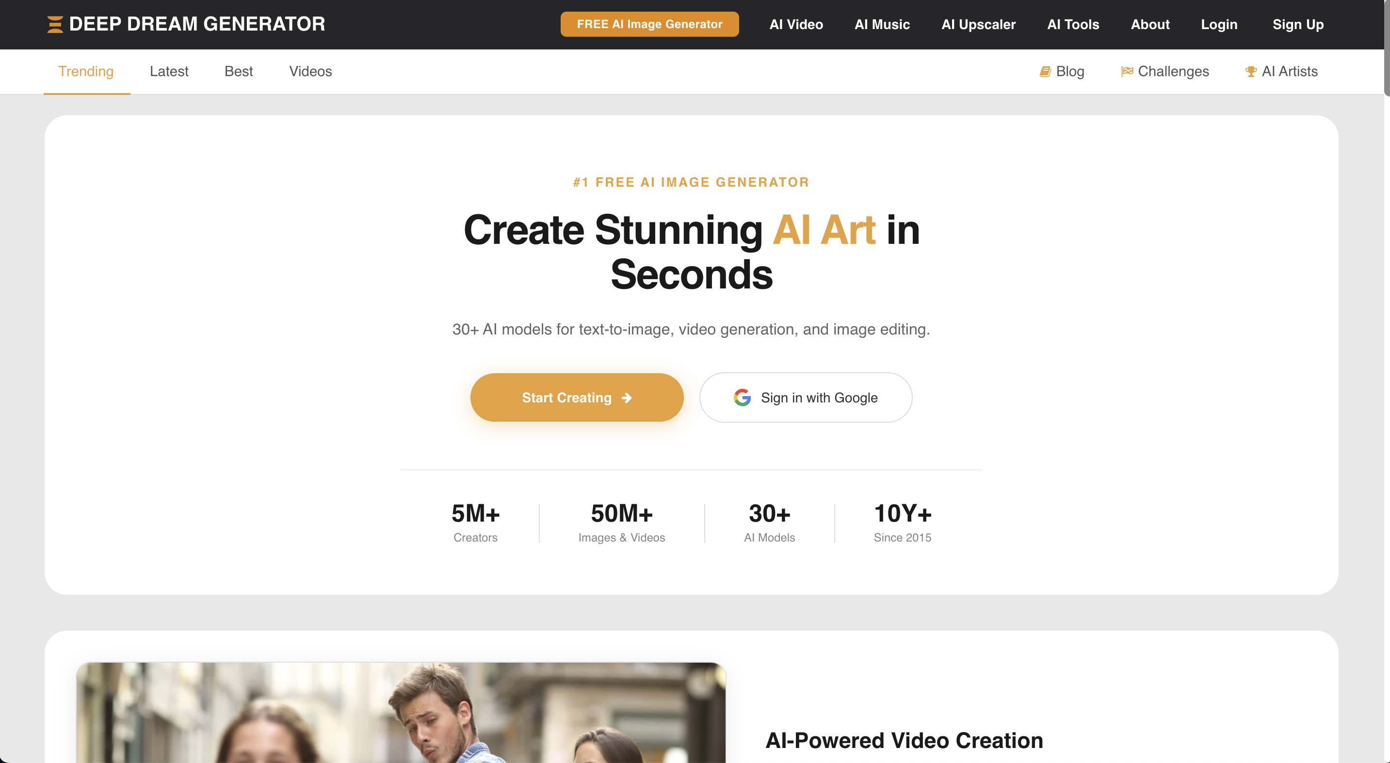Click the arrow icon in Start Creating
This screenshot has height=763, width=1390.
click(x=627, y=397)
